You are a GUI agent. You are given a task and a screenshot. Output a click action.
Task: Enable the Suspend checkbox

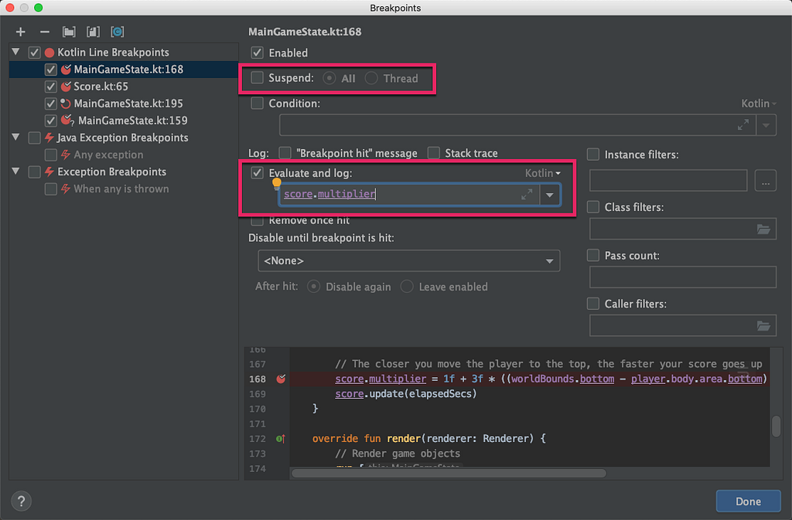(258, 78)
